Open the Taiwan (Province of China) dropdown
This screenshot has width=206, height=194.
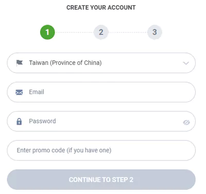click(101, 63)
